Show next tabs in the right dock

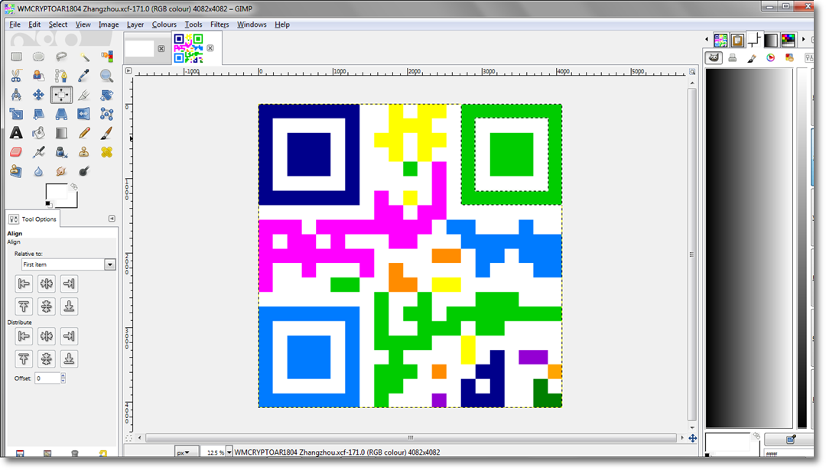pyautogui.click(x=803, y=40)
